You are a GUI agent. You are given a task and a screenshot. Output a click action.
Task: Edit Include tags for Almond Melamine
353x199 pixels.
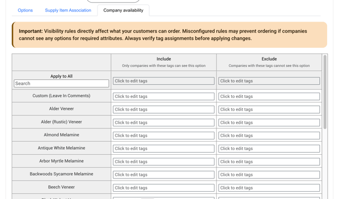point(164,136)
